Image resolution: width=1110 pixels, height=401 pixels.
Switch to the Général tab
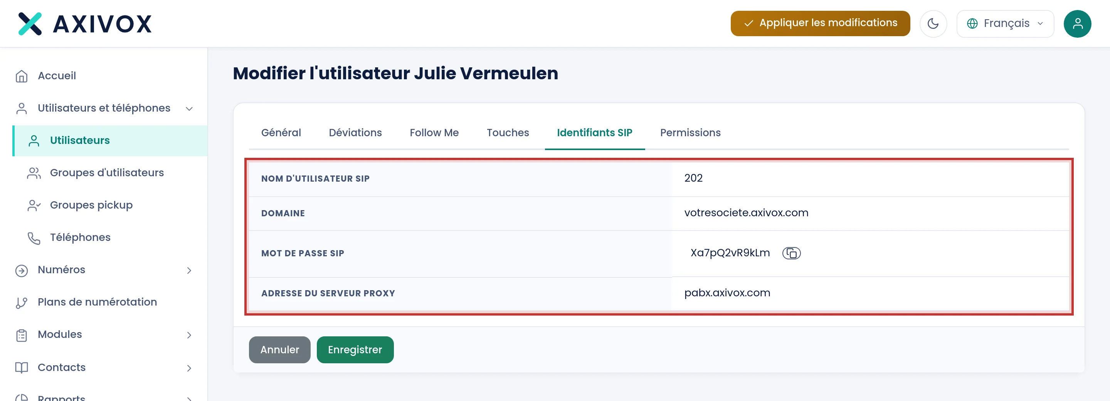coord(281,132)
